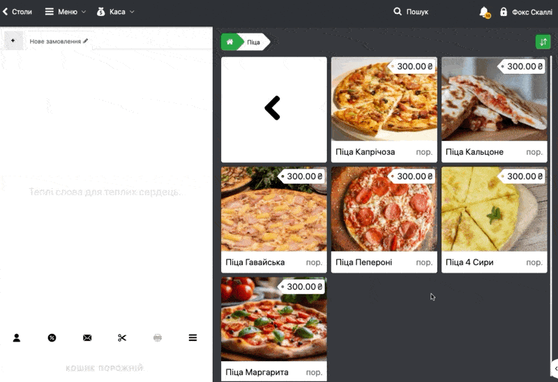This screenshot has height=382, width=558.
Task: Add Піца Пепероні to the order
Action: (x=384, y=219)
